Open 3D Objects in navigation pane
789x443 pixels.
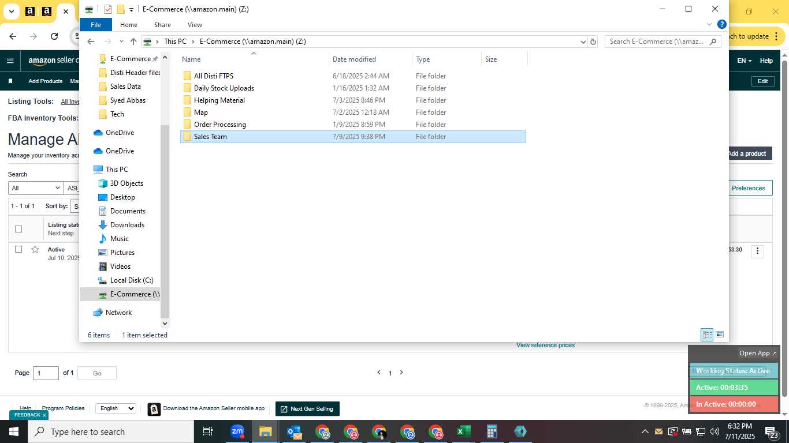(x=126, y=183)
